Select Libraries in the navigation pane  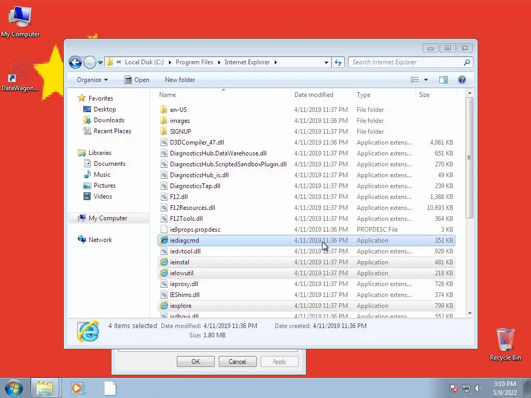tap(94, 153)
